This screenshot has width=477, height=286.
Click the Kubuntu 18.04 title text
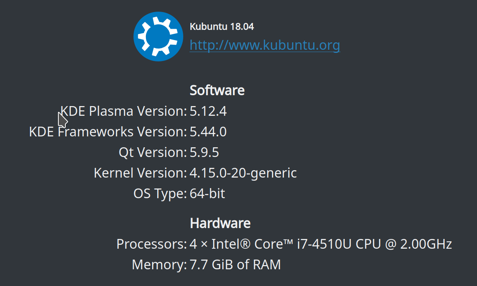click(221, 26)
